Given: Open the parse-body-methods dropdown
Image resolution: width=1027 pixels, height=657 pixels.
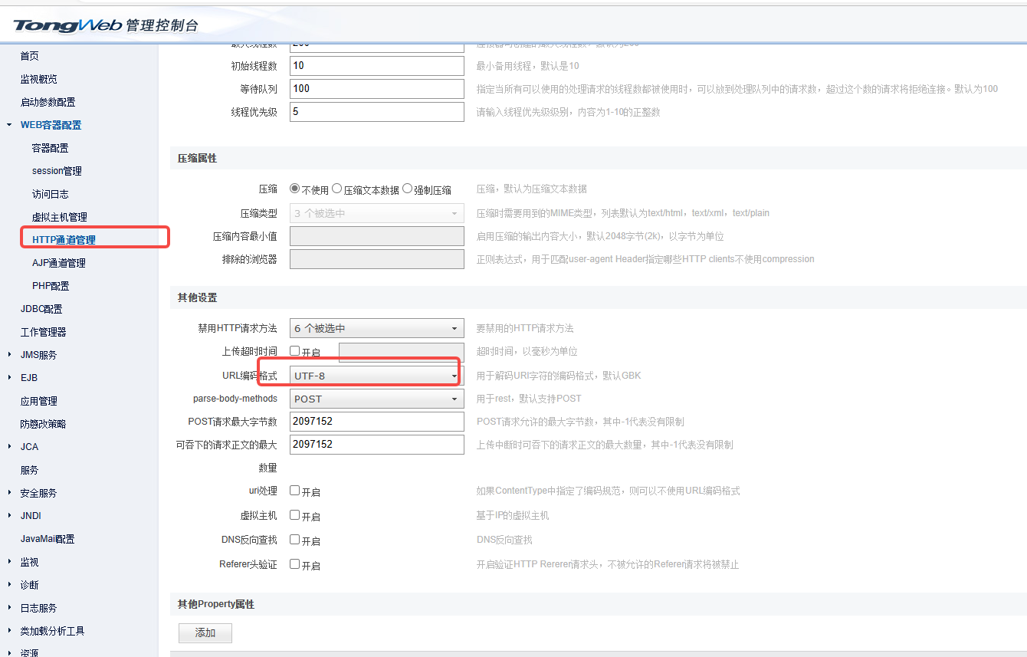Looking at the screenshot, I should [x=376, y=399].
